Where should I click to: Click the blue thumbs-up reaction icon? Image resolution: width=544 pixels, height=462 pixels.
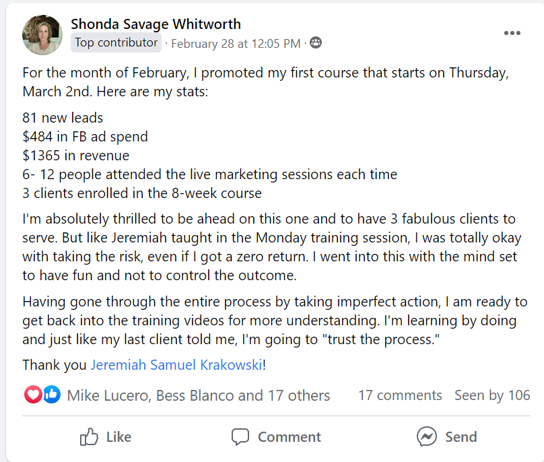(51, 395)
